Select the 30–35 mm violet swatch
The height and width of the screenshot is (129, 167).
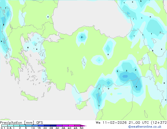coord(59,126)
